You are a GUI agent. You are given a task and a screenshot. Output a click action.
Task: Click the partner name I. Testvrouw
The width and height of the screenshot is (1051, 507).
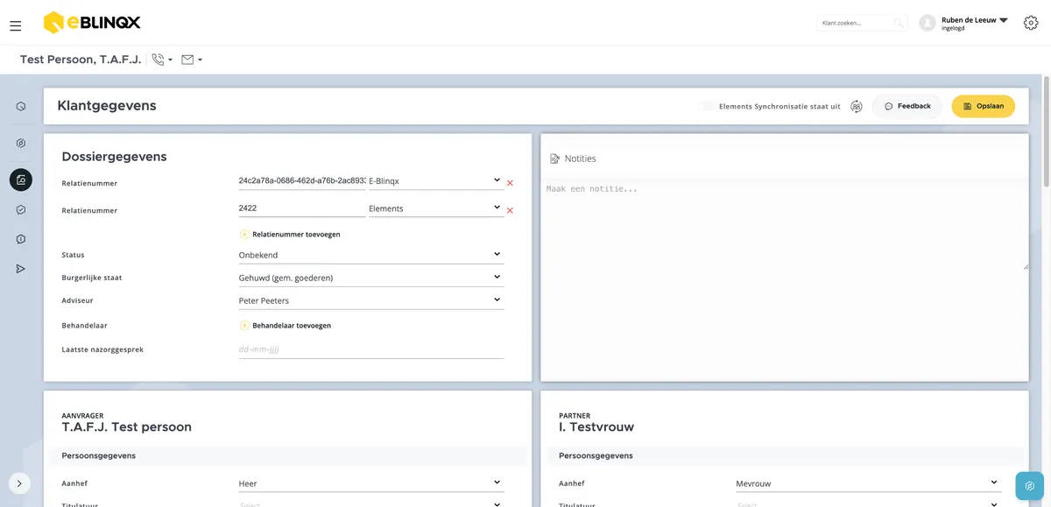click(596, 427)
